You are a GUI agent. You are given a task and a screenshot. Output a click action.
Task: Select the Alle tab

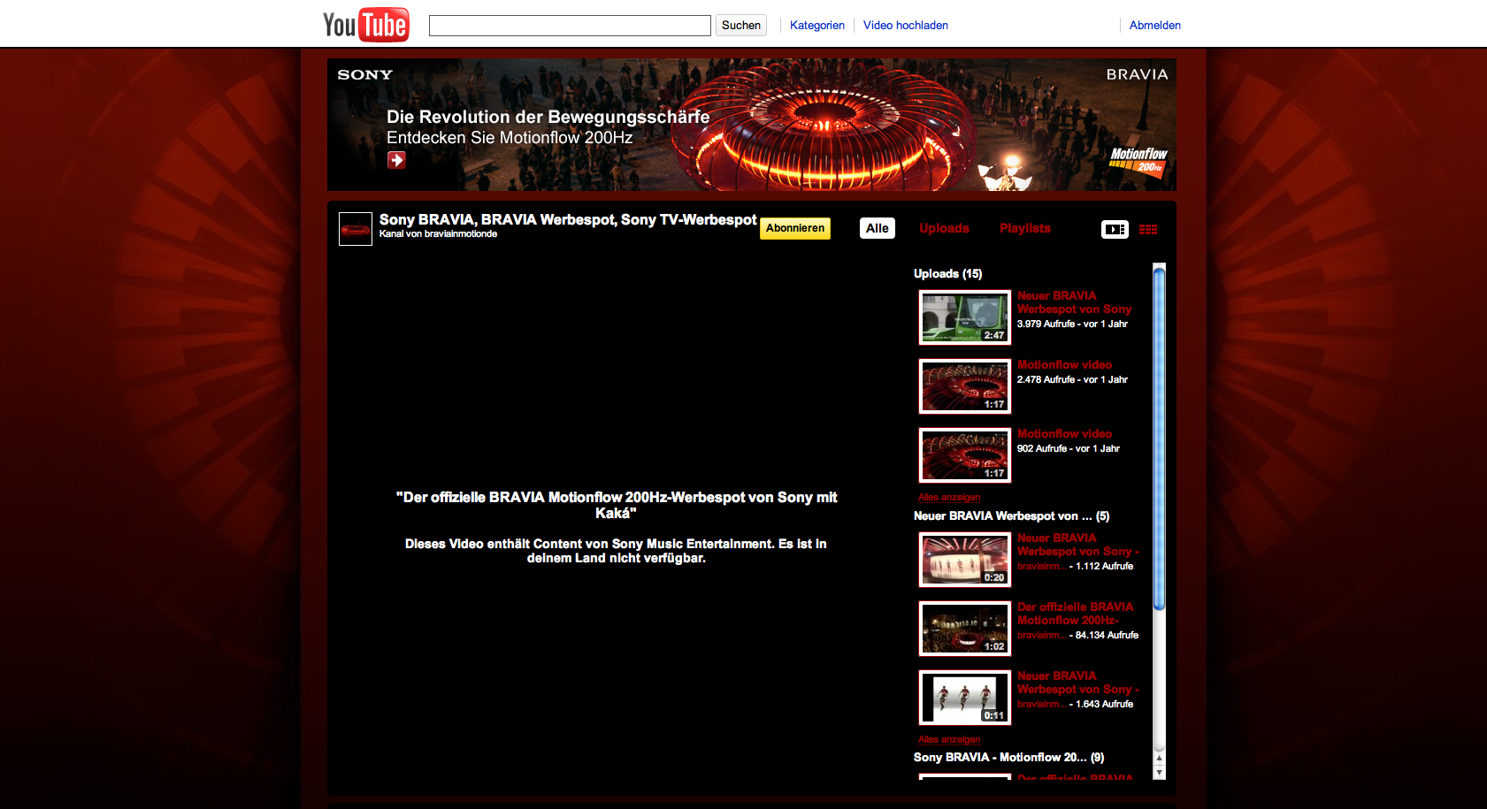tap(877, 228)
